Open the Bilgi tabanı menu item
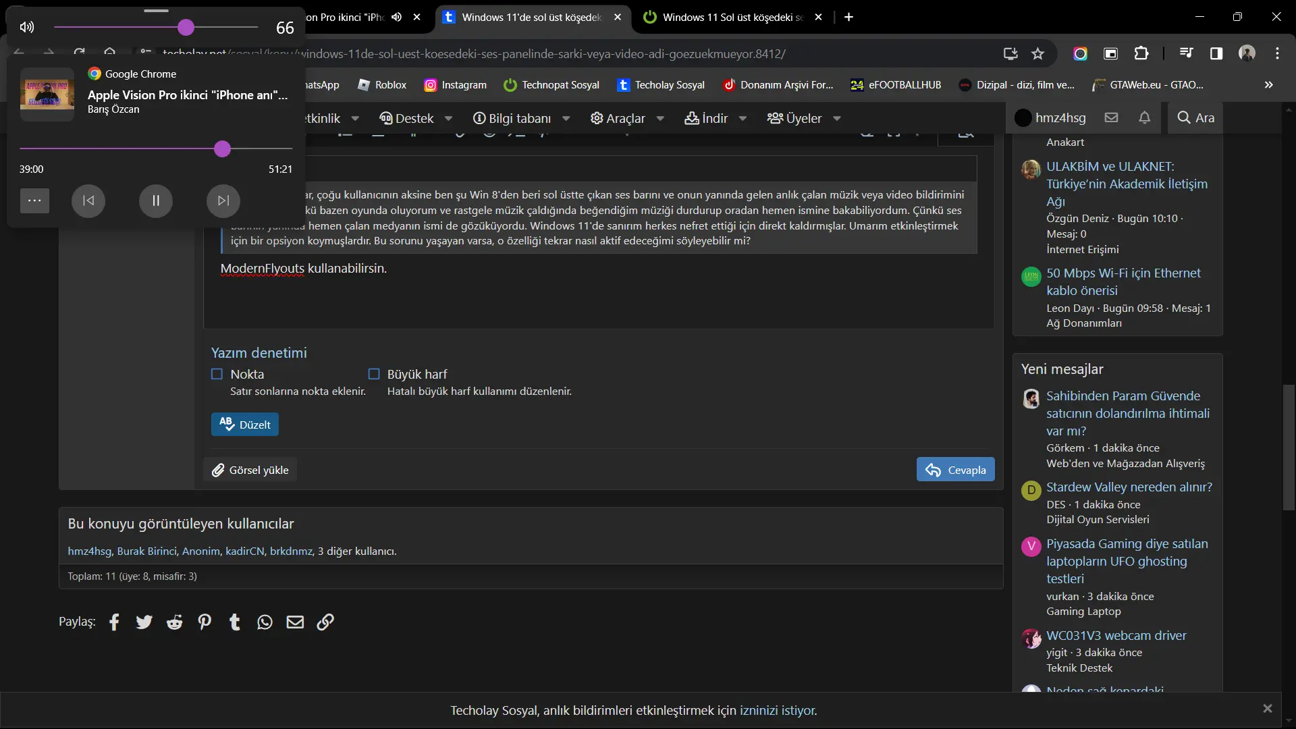1296x729 pixels. (512, 118)
